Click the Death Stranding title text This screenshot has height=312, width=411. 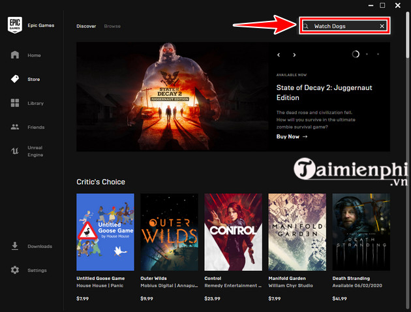[x=351, y=278]
